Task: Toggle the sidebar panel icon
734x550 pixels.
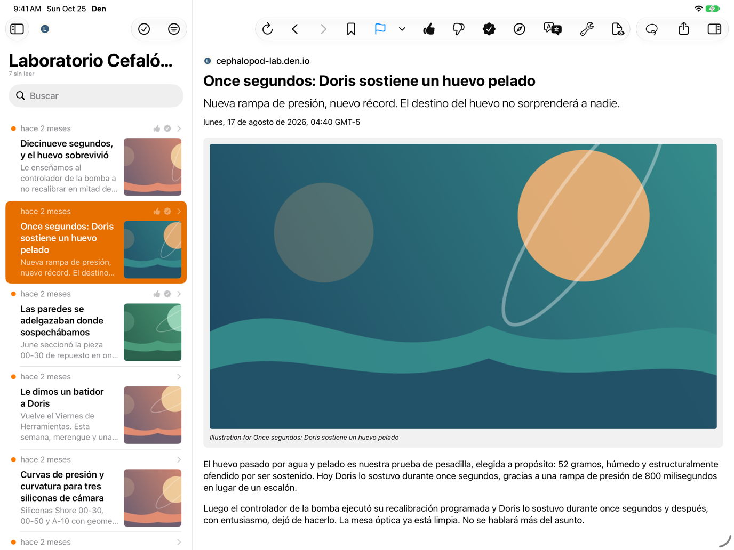Action: tap(17, 29)
